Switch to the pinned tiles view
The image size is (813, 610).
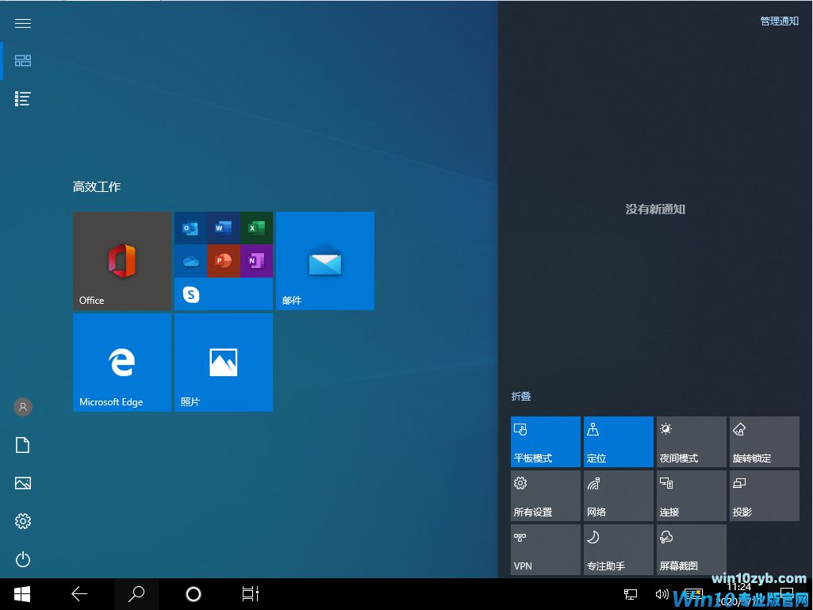coord(23,61)
